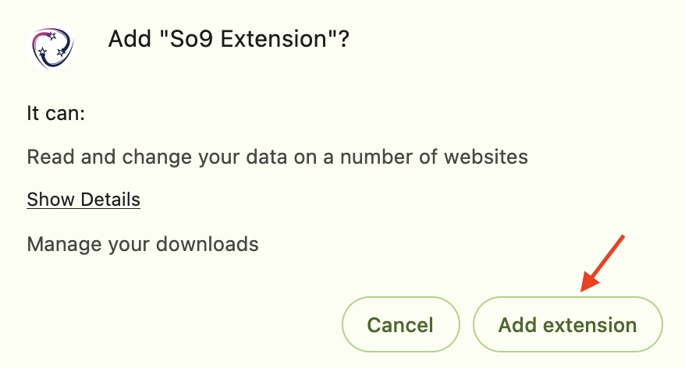Click the downloads permission text
Viewport: 685px width, 368px height.
[143, 244]
